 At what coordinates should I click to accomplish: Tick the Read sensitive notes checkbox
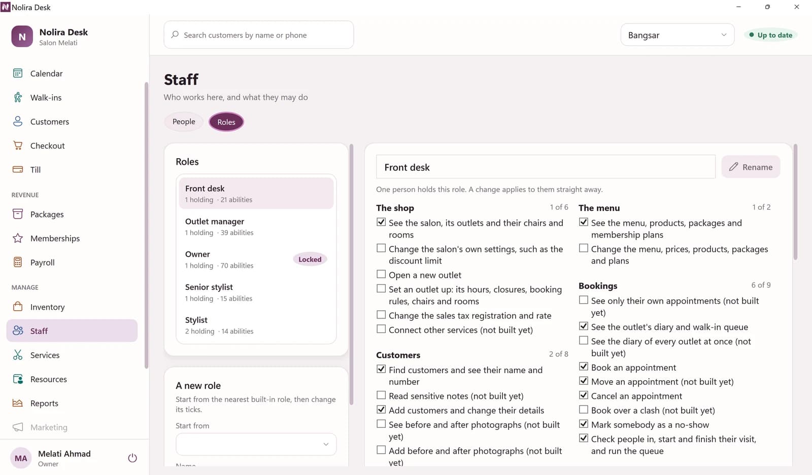[381, 395]
